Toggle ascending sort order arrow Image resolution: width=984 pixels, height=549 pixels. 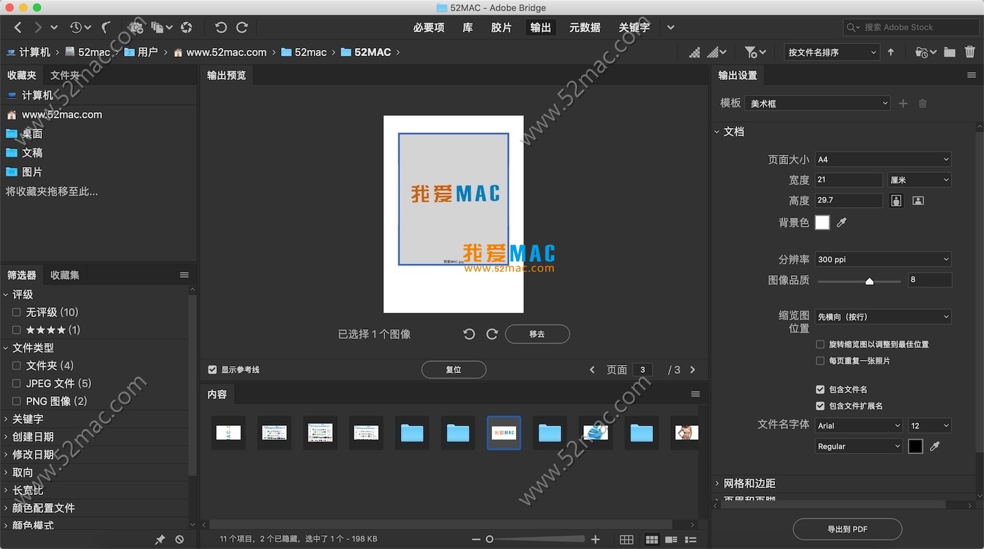(891, 52)
